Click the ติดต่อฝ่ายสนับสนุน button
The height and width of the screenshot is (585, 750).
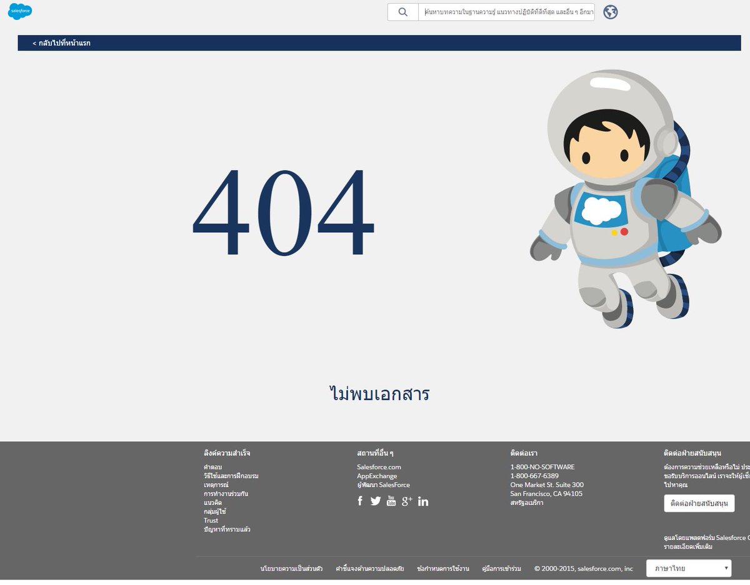(699, 503)
